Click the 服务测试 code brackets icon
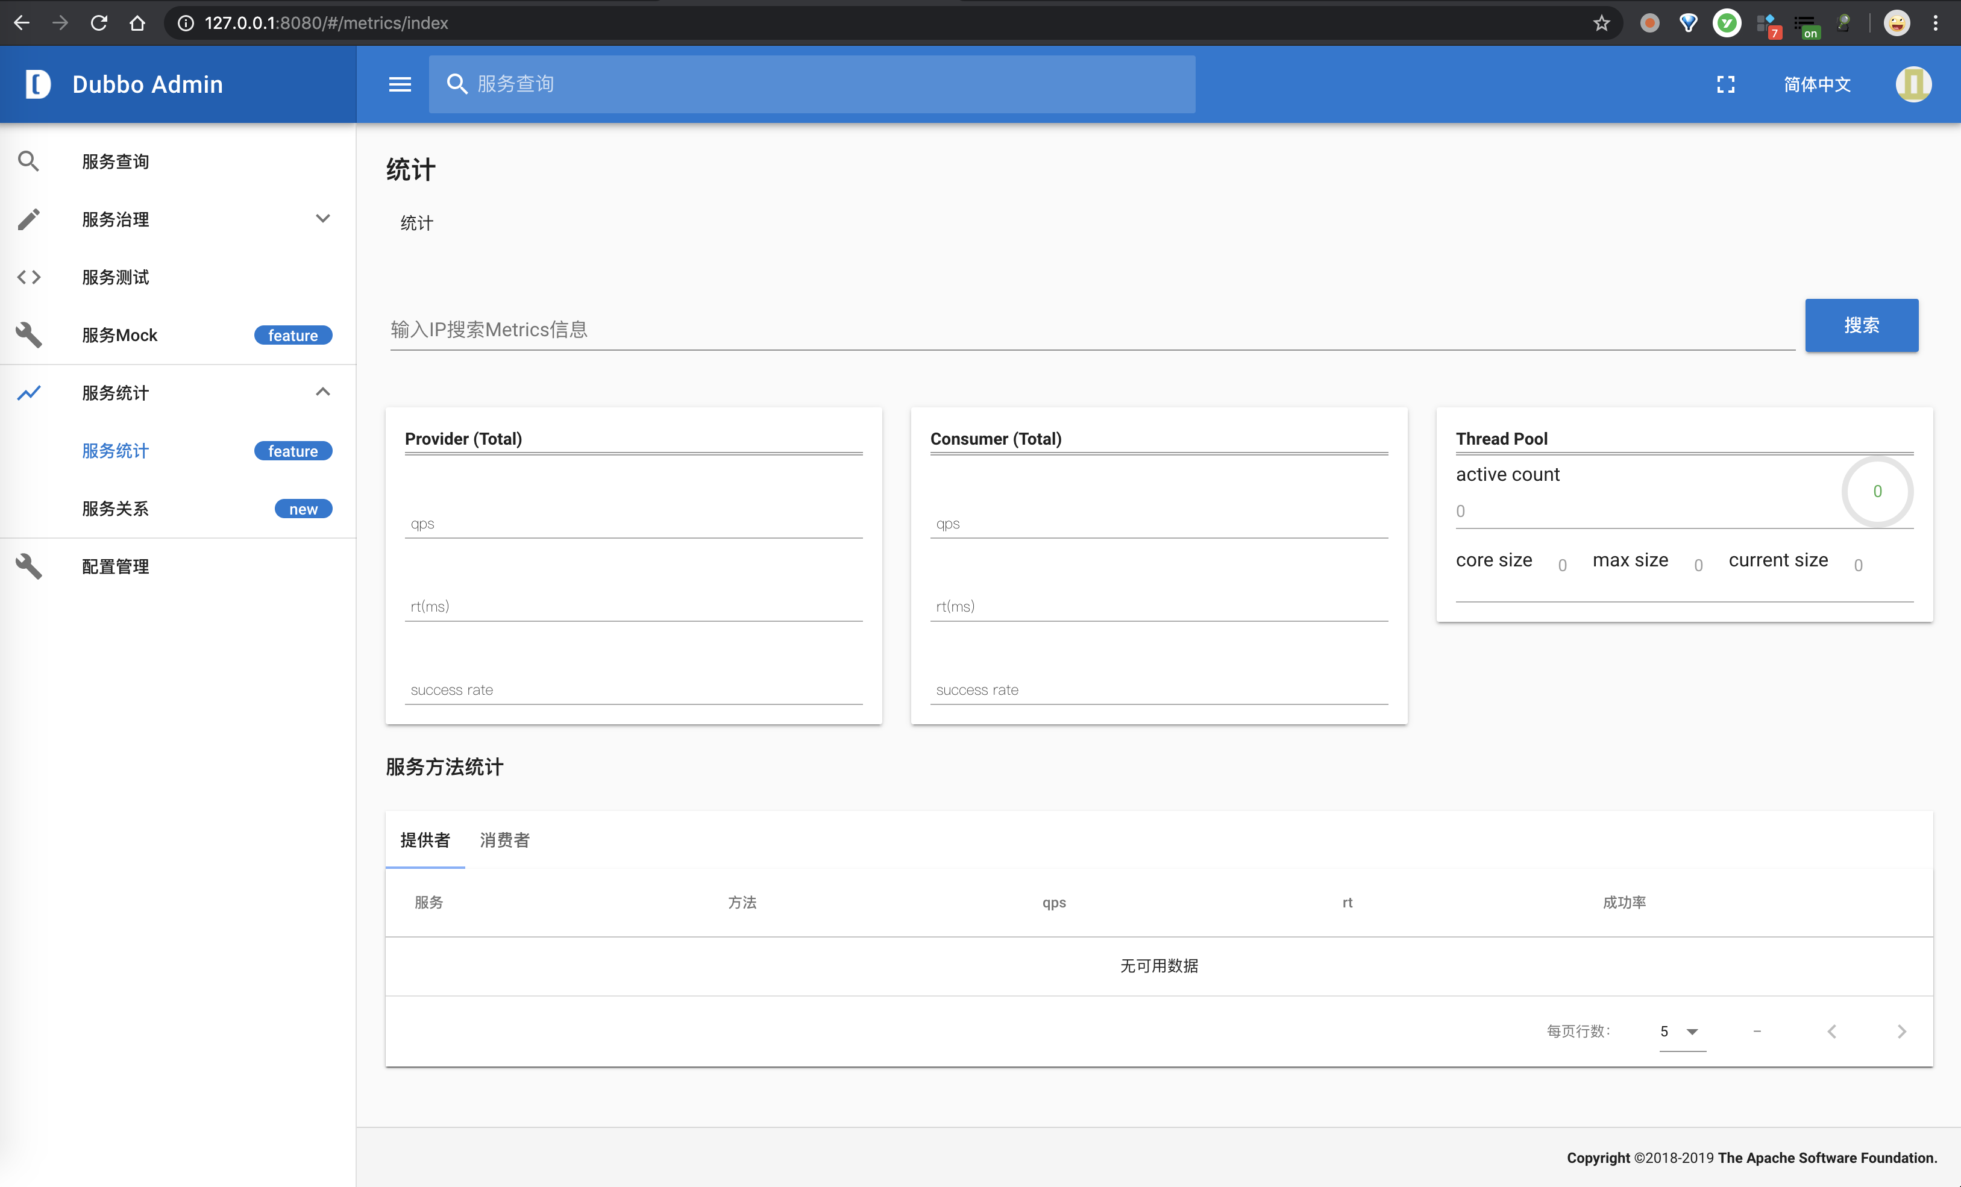Viewport: 1961px width, 1187px height. pyautogui.click(x=29, y=277)
